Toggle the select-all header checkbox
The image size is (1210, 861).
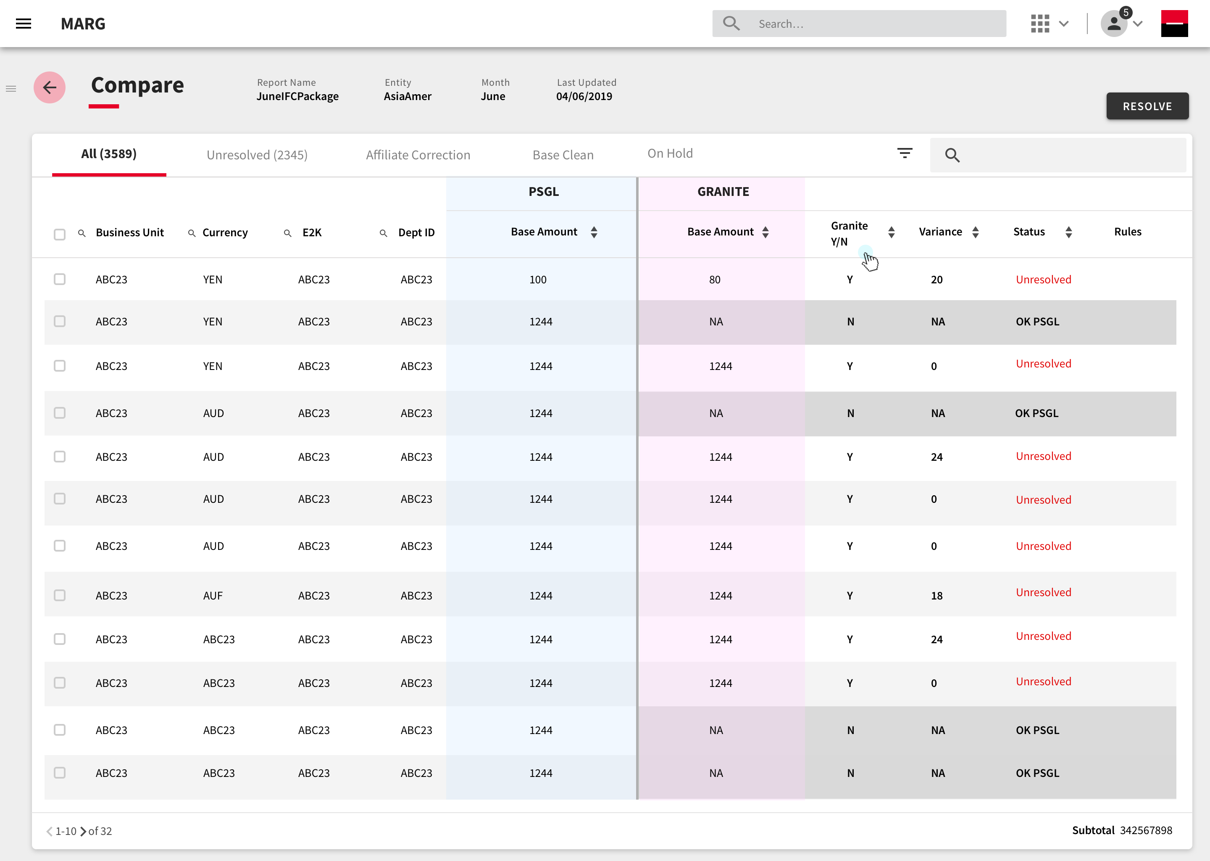59,234
